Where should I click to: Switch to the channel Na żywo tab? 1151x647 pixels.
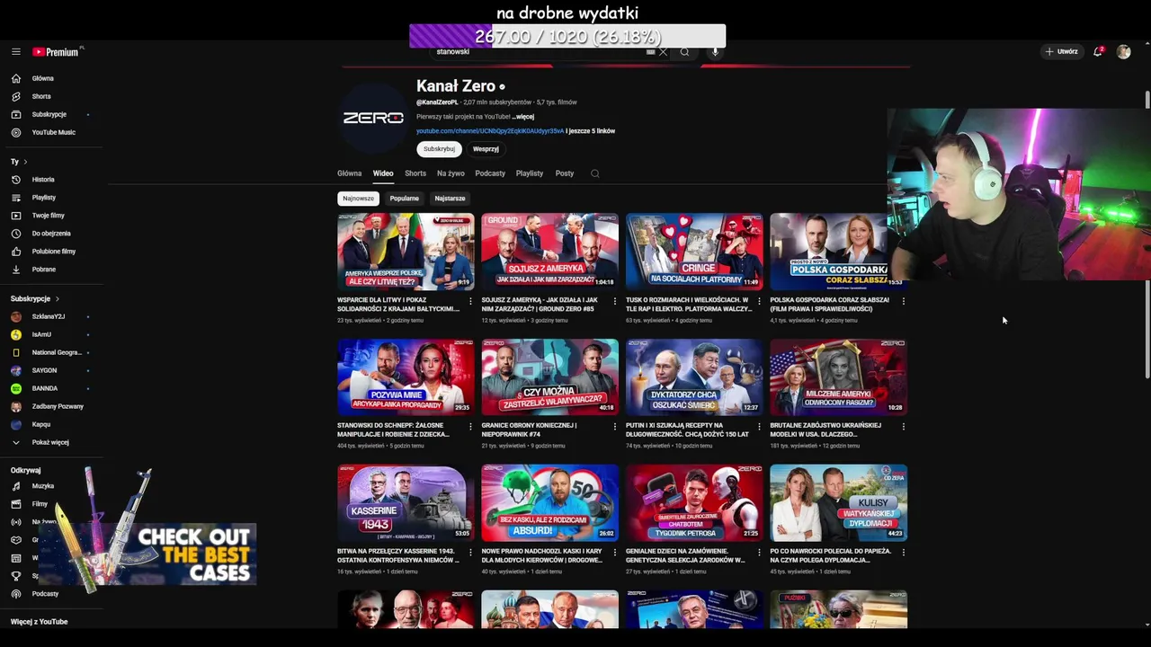click(451, 173)
